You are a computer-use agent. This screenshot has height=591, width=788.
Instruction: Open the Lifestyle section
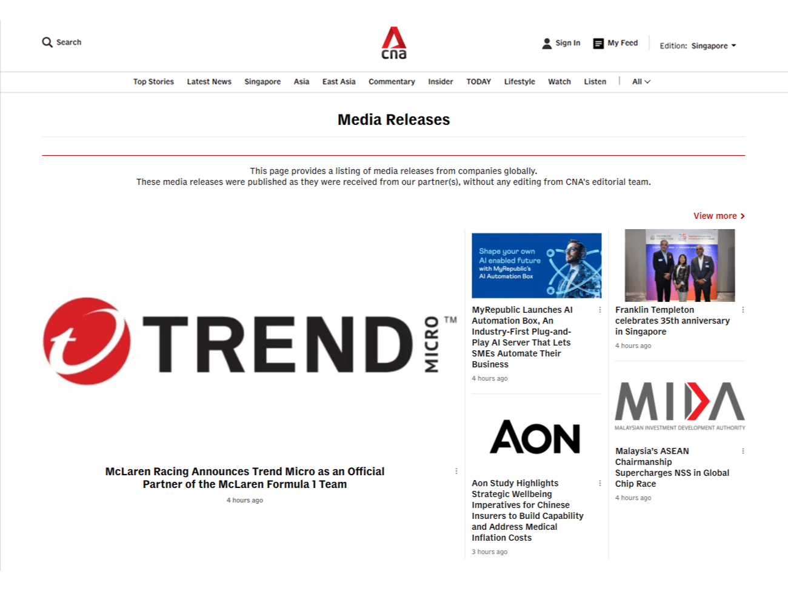[519, 82]
